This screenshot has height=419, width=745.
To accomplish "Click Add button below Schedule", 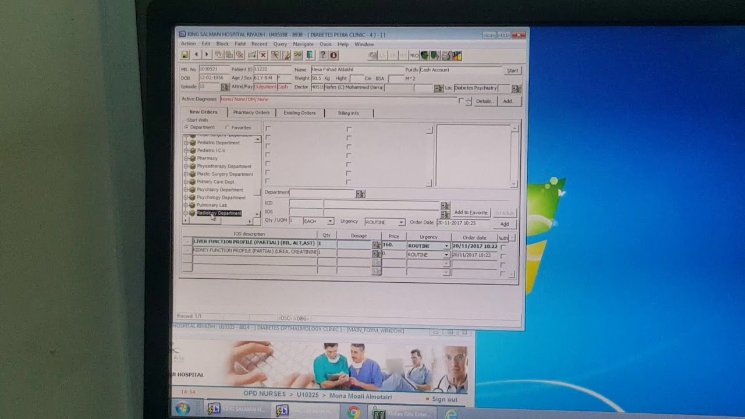I will tap(504, 224).
